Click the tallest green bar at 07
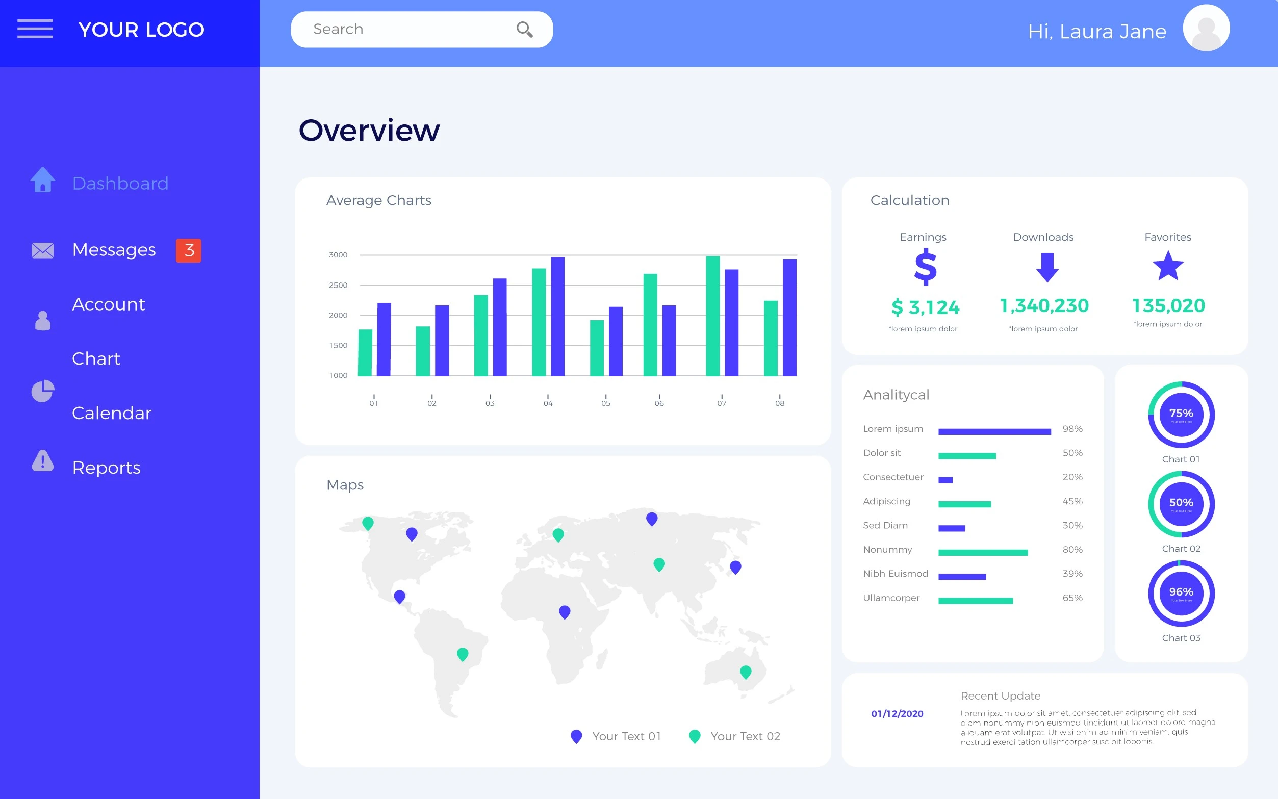Viewport: 1278px width, 799px height. click(712, 316)
